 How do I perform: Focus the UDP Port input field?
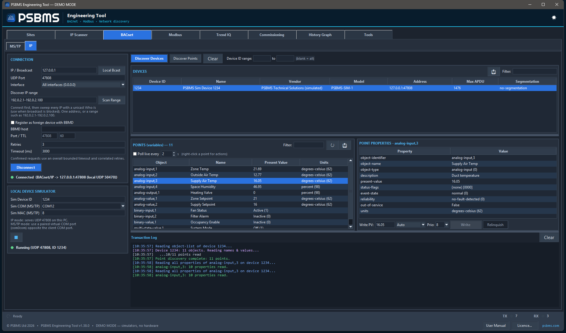click(x=83, y=78)
